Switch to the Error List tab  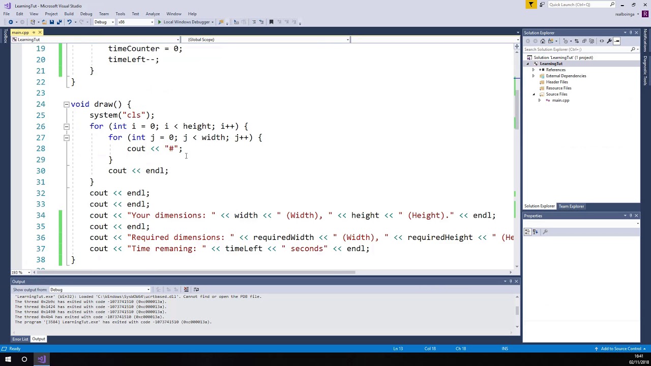click(x=20, y=339)
